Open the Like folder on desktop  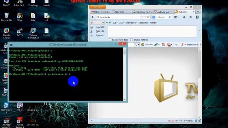click(x=33, y=17)
